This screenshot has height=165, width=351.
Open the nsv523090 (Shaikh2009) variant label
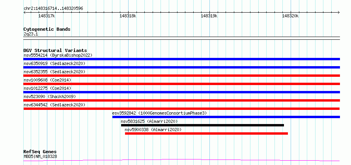click(x=50, y=96)
